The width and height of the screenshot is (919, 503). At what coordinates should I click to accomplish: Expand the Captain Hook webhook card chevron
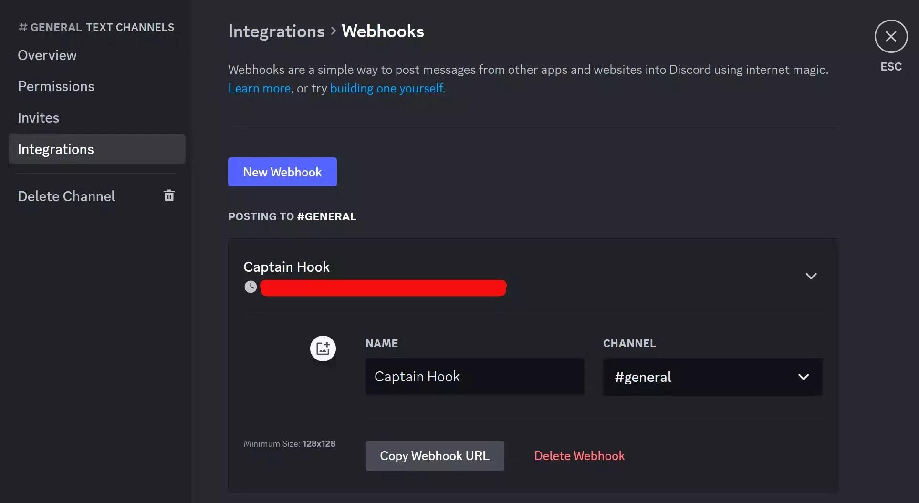811,276
